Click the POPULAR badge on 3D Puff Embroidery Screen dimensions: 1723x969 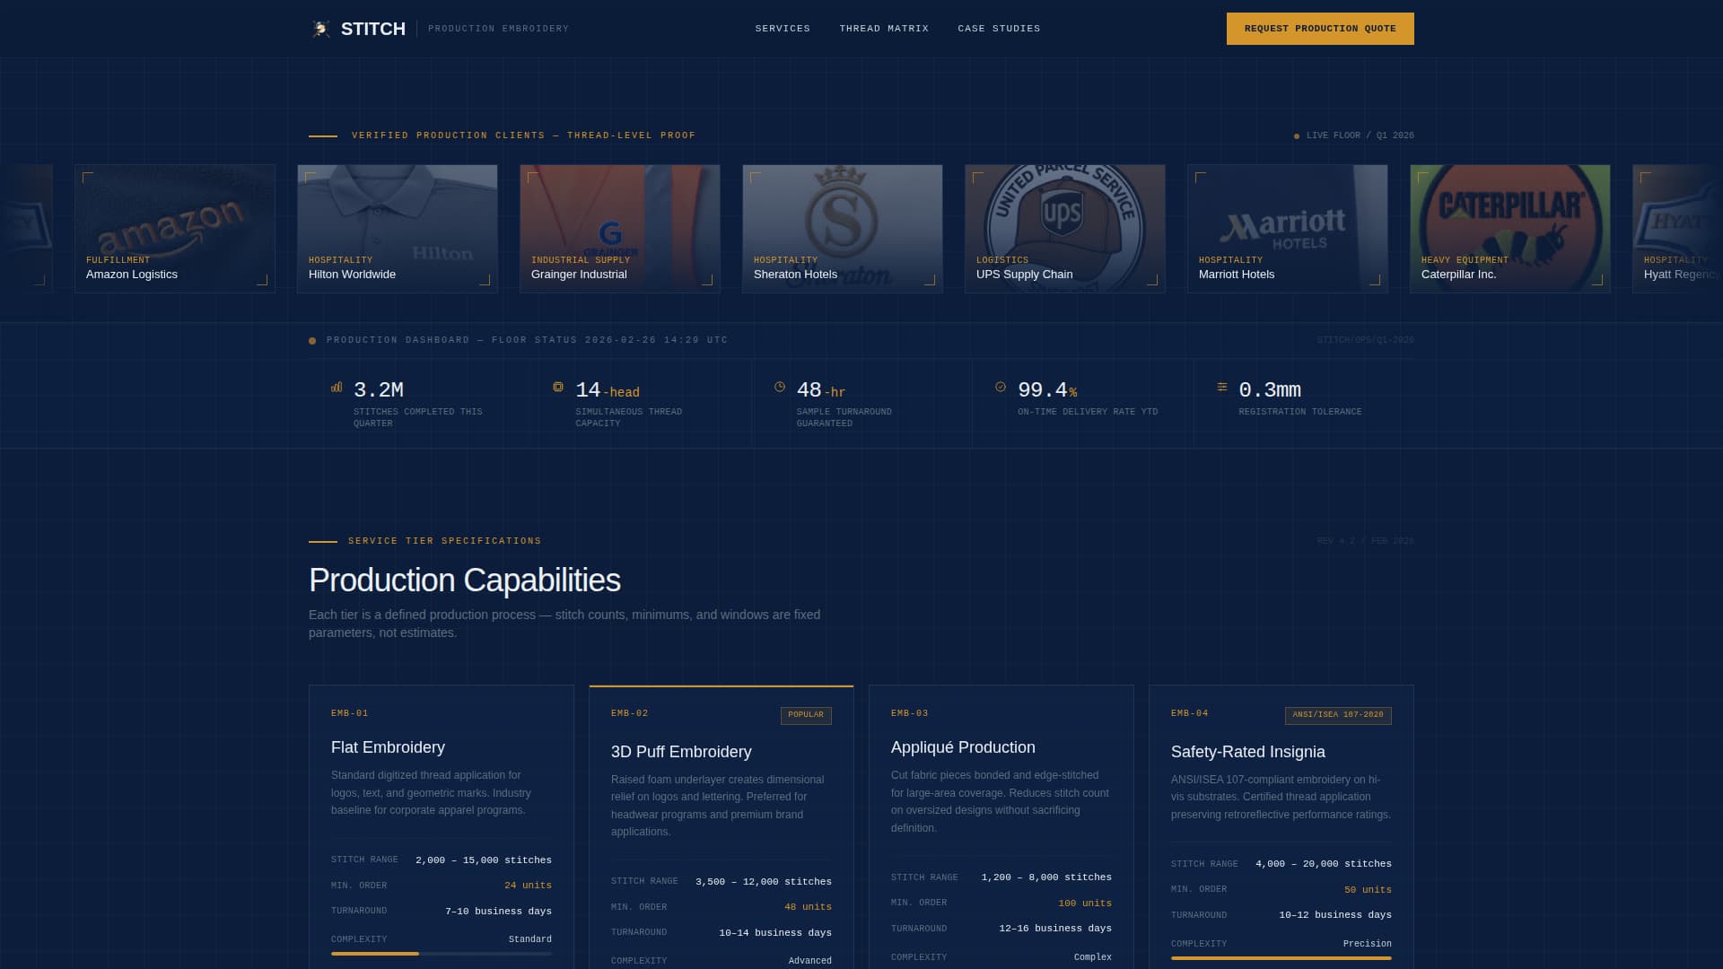click(x=806, y=715)
